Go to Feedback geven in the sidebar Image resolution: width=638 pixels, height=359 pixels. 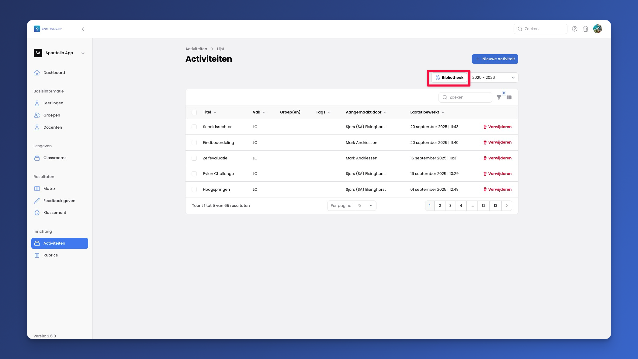pos(59,201)
